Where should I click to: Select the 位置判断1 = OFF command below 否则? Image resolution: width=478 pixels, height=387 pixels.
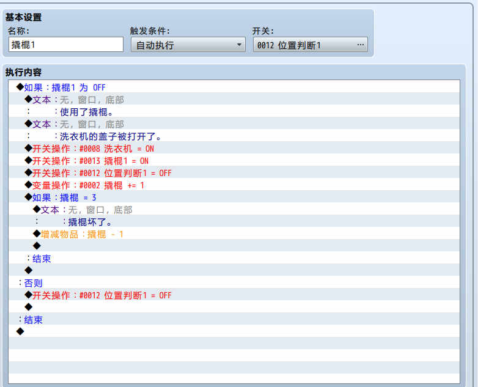(x=234, y=295)
